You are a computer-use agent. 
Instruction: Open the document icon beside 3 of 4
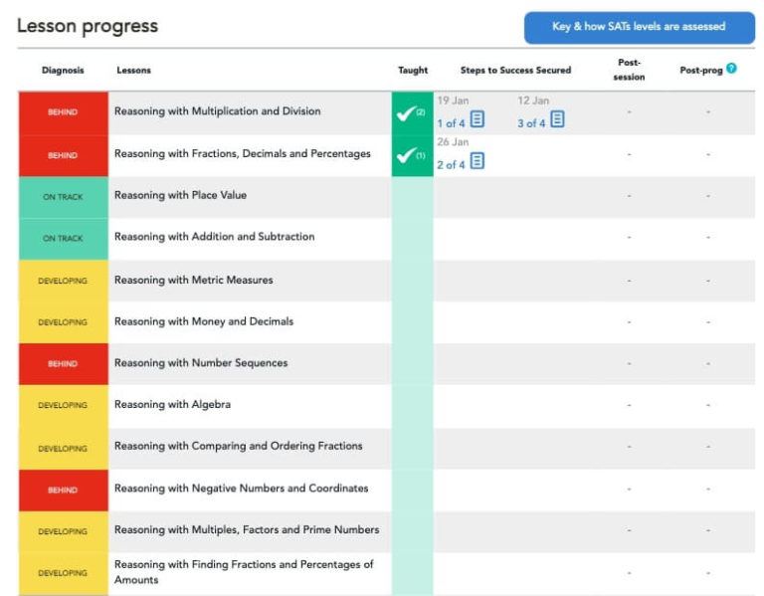(x=557, y=120)
